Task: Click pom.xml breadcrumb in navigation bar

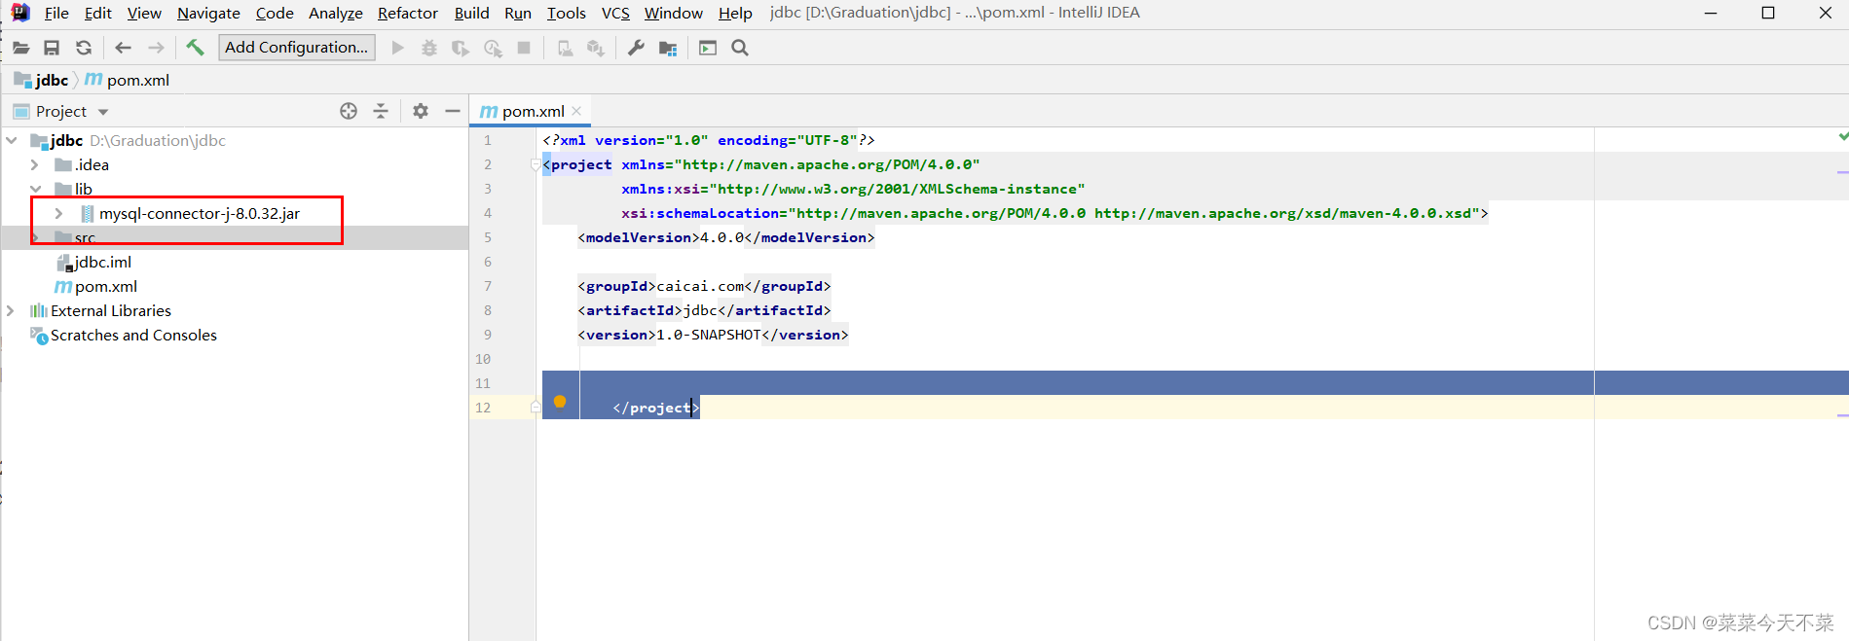Action: [128, 80]
